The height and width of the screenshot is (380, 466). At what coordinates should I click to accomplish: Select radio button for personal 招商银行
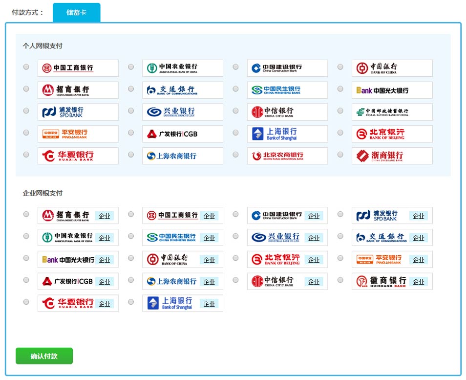tap(26, 89)
